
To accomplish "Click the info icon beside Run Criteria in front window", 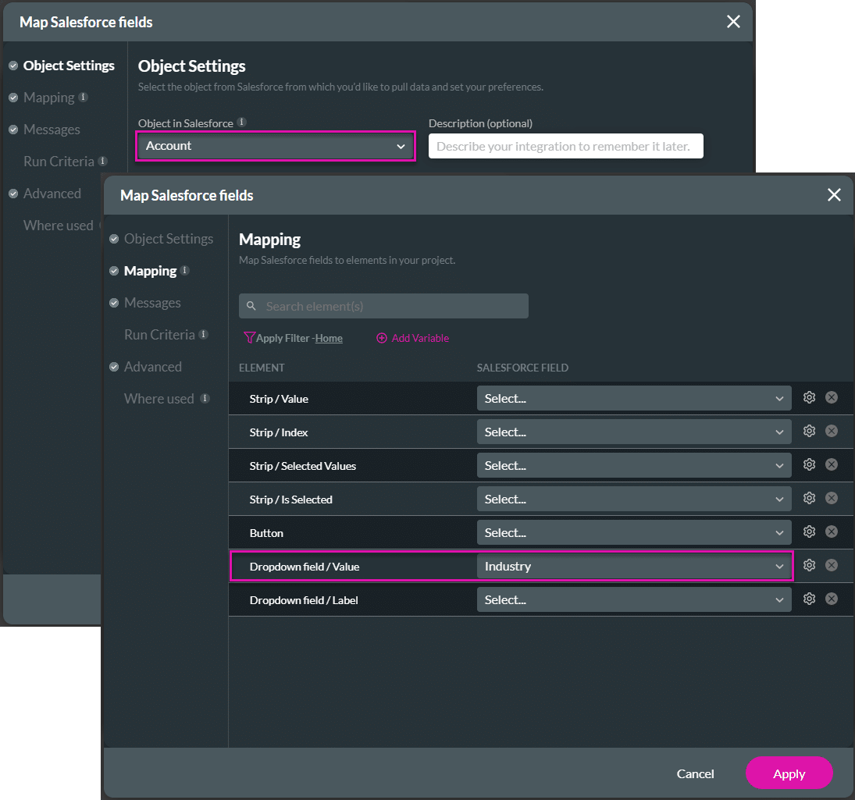I will [x=203, y=334].
